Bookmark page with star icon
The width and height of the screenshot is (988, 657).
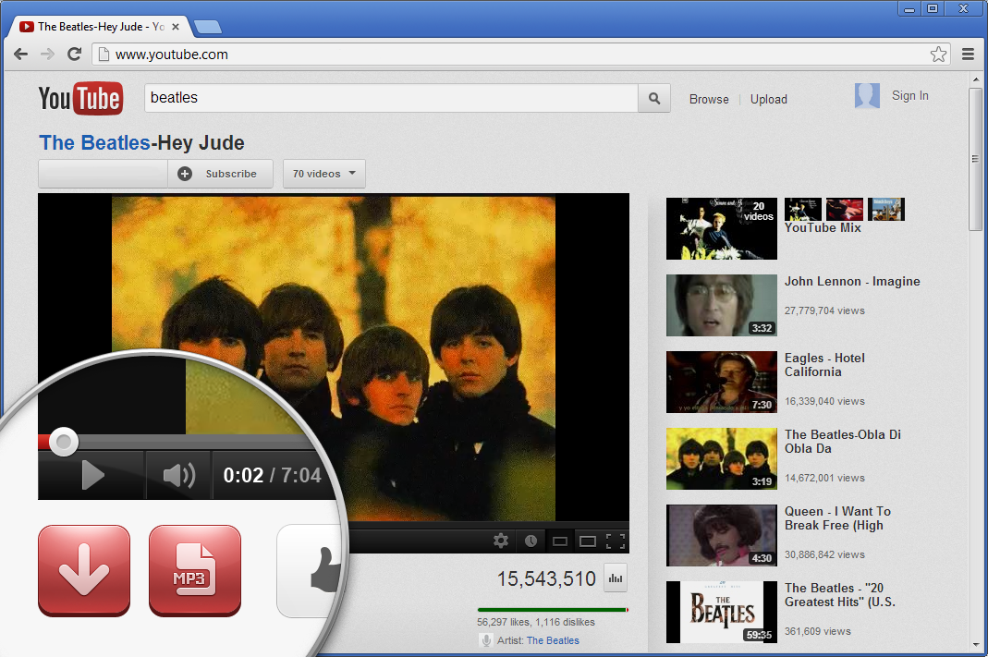click(938, 55)
